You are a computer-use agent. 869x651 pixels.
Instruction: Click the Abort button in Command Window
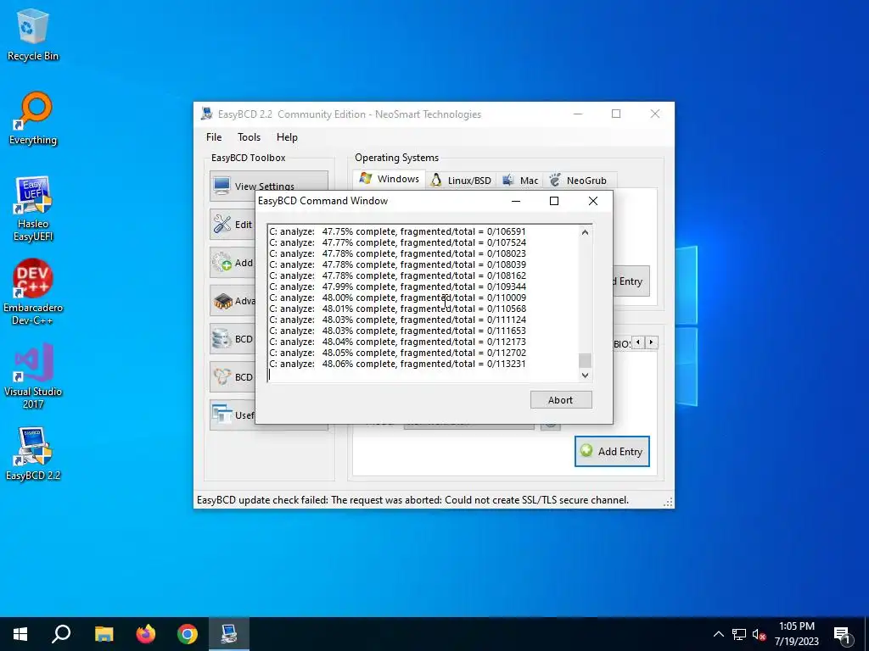[561, 400]
